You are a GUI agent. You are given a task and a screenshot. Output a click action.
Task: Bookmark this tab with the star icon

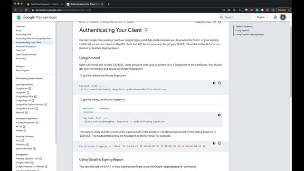pyautogui.click(x=239, y=10)
